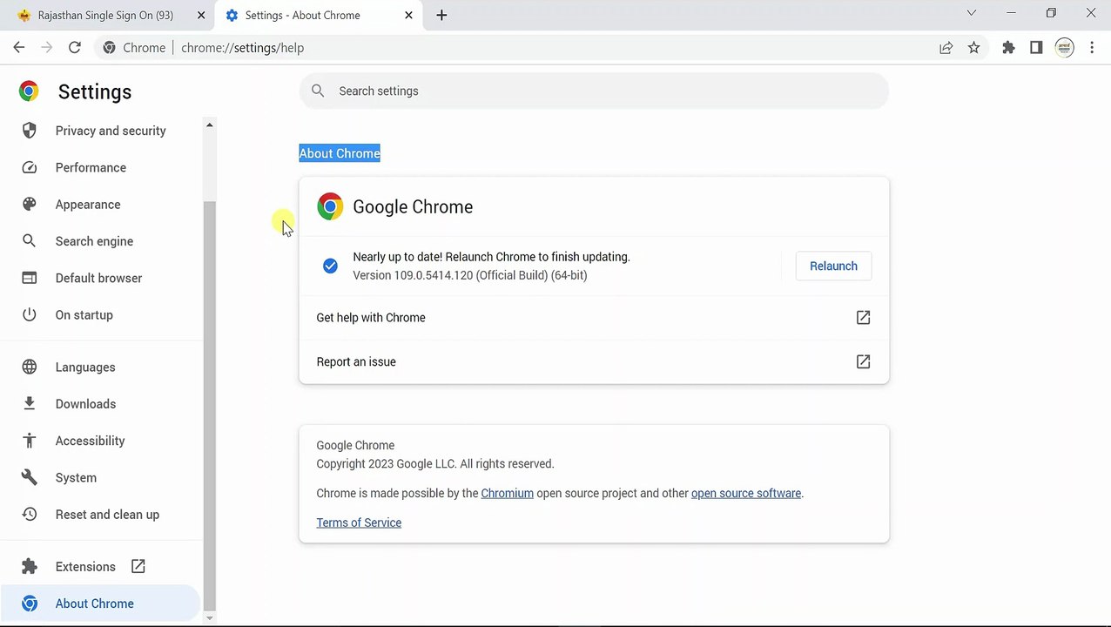Open the open source software link
The width and height of the screenshot is (1111, 627).
pos(746,493)
